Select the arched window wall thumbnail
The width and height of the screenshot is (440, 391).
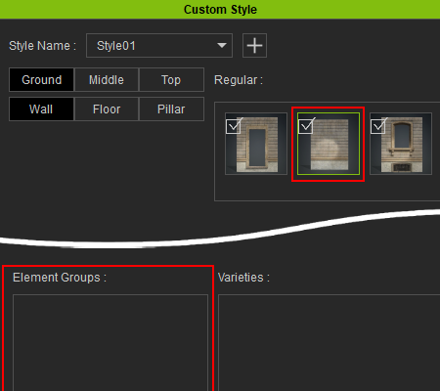(401, 144)
